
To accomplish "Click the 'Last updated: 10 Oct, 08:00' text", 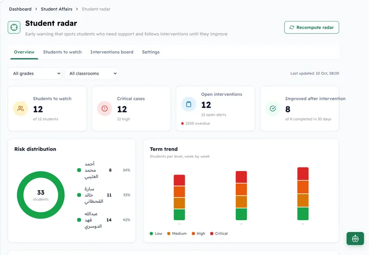I will pyautogui.click(x=315, y=73).
